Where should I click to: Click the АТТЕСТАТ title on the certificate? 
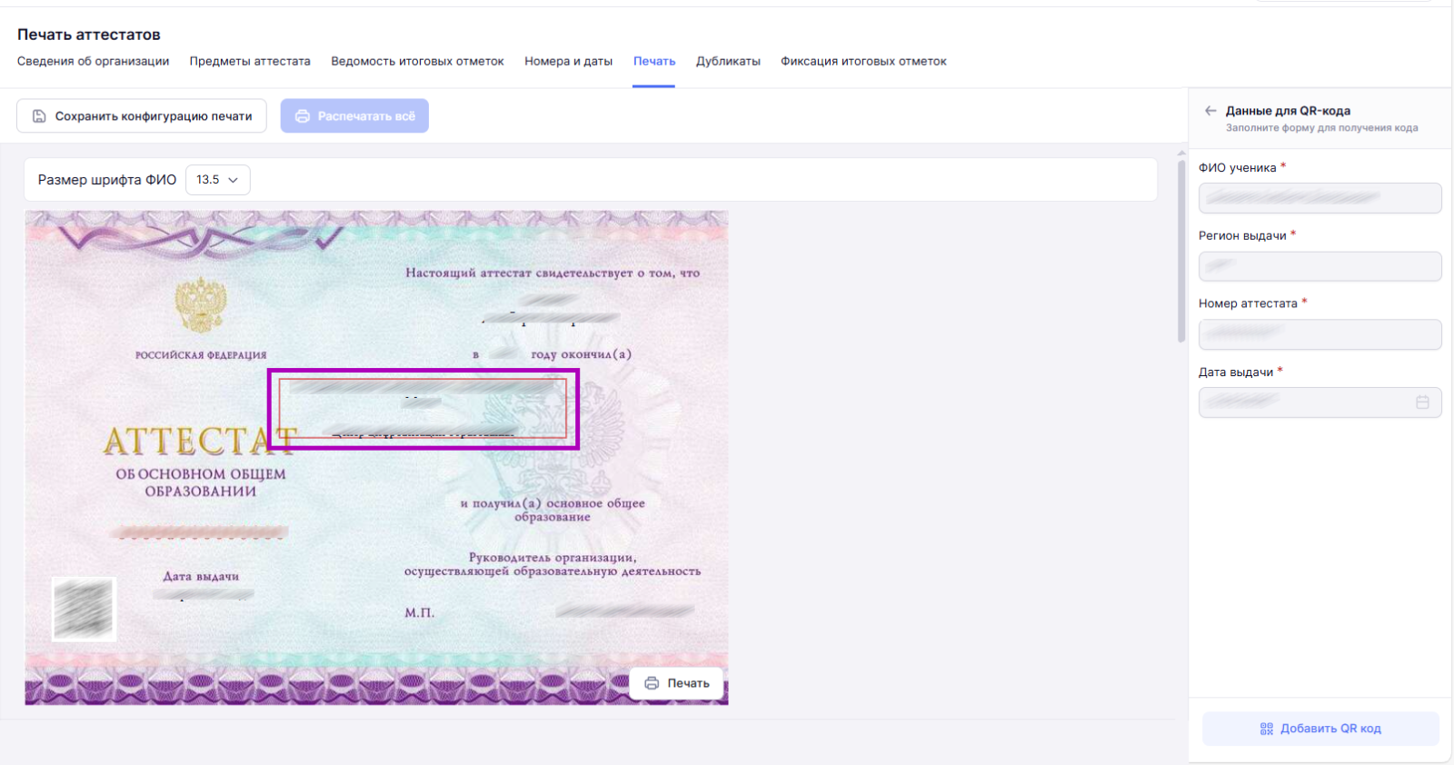point(200,442)
